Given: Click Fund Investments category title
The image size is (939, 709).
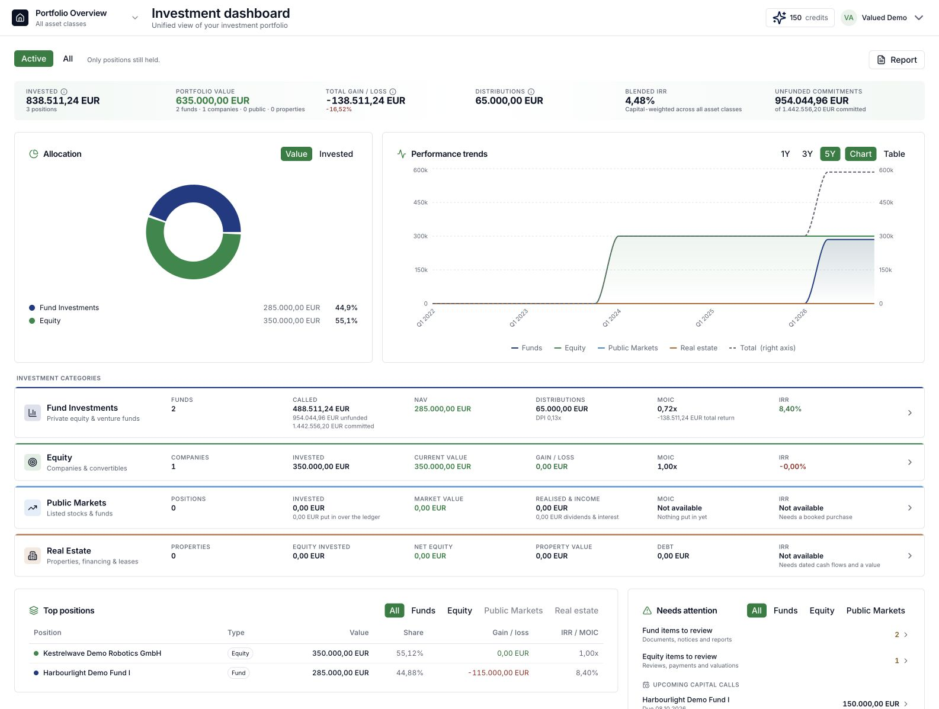Looking at the screenshot, I should click(x=82, y=408).
